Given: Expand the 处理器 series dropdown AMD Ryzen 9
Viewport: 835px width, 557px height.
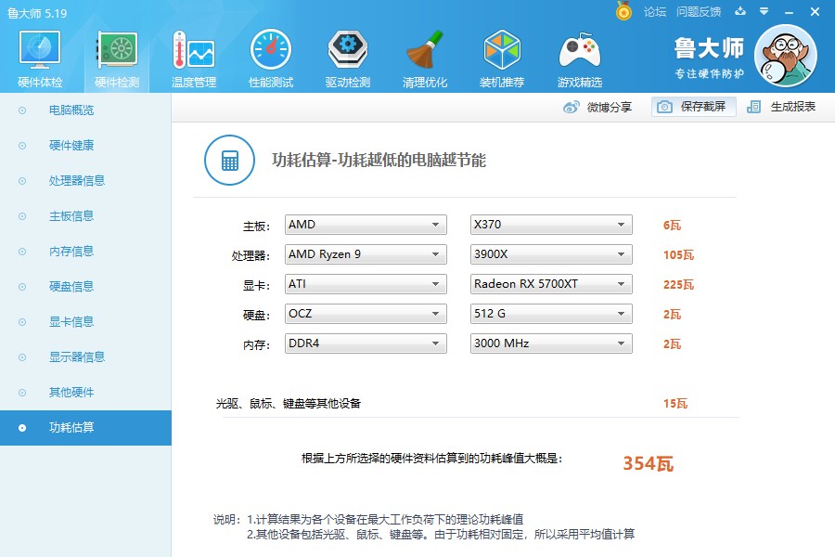Looking at the screenshot, I should coord(366,254).
